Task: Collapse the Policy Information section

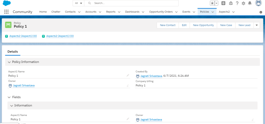Action: tap(9, 62)
